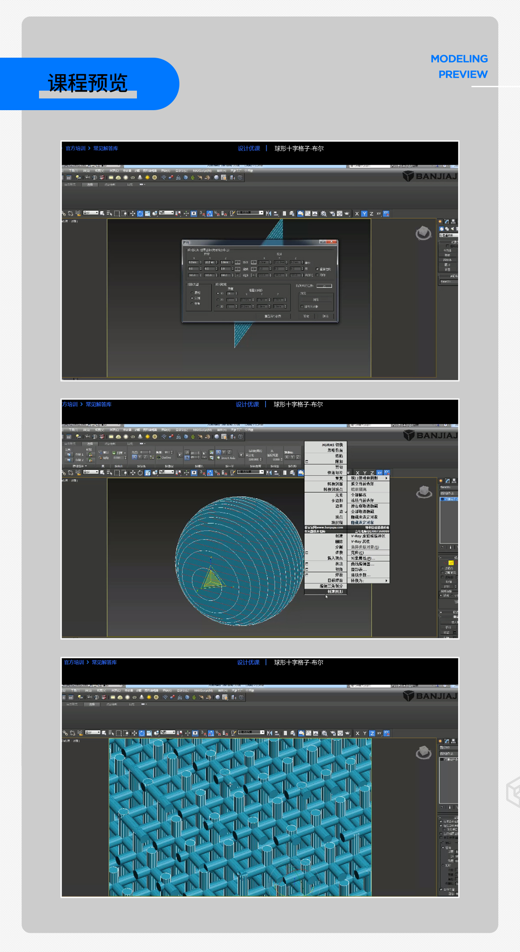This screenshot has height=952, width=520.
Task: Toggle 显示为外框 checkbox in Array dialog
Action: [x=302, y=307]
